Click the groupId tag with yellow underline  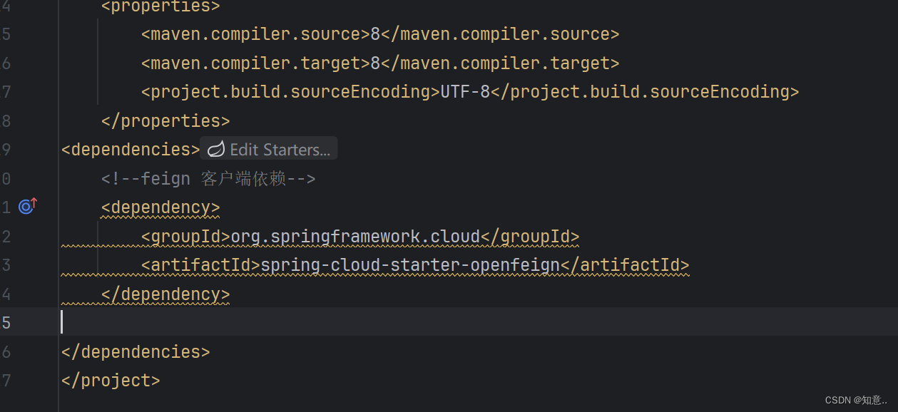(x=184, y=236)
